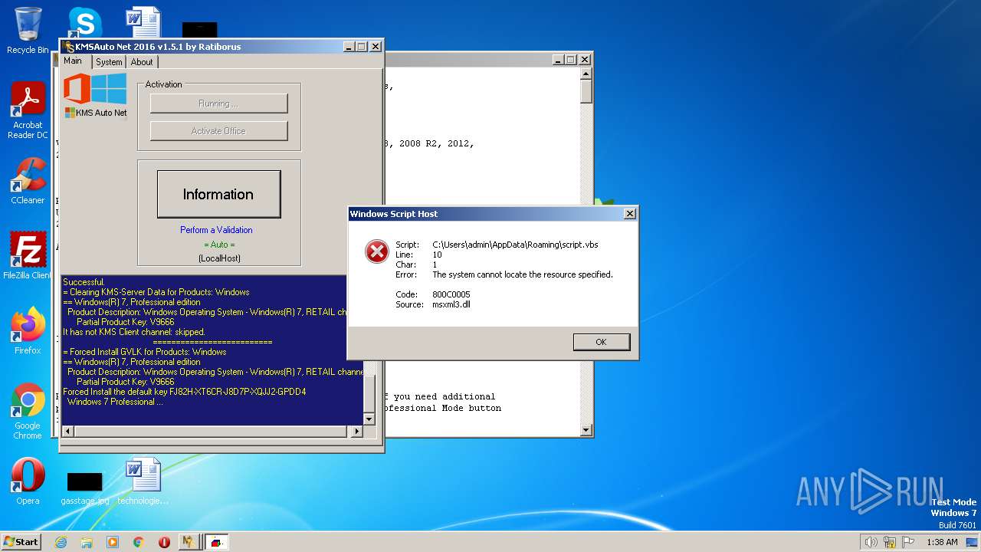This screenshot has width=981, height=552.
Task: Click KMSAuto Net title bar icon
Action: click(69, 47)
